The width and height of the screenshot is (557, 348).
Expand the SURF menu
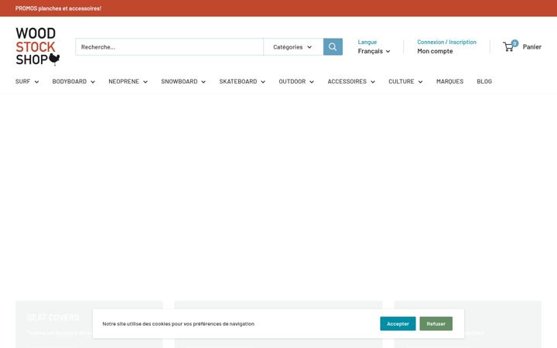point(27,81)
